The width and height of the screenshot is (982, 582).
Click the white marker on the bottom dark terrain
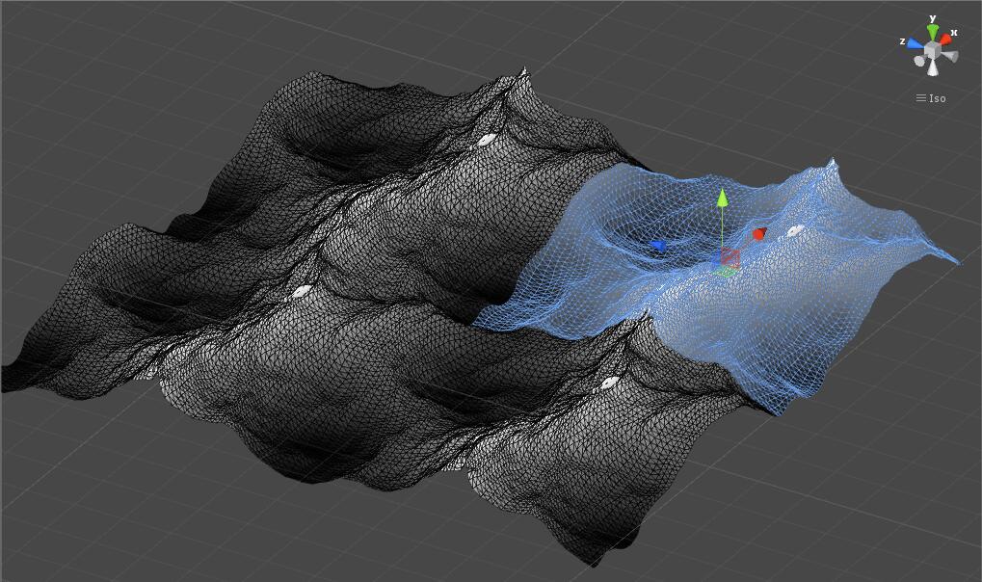pyautogui.click(x=610, y=383)
